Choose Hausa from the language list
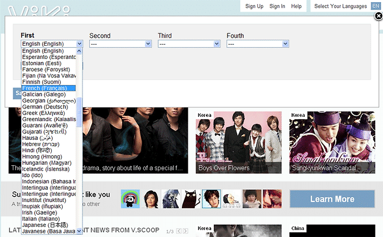Screen dimensions: 383x237 (49, 138)
